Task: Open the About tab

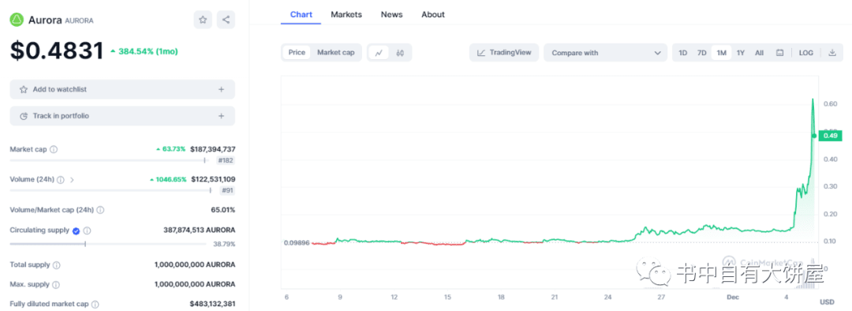Action: (433, 15)
